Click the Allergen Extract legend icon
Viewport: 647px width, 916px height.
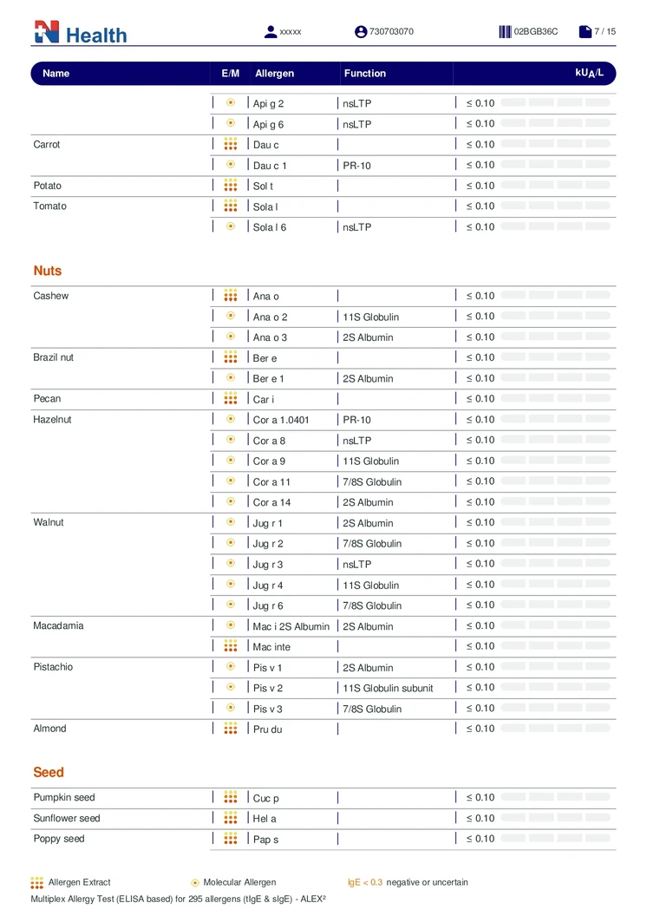(37, 882)
